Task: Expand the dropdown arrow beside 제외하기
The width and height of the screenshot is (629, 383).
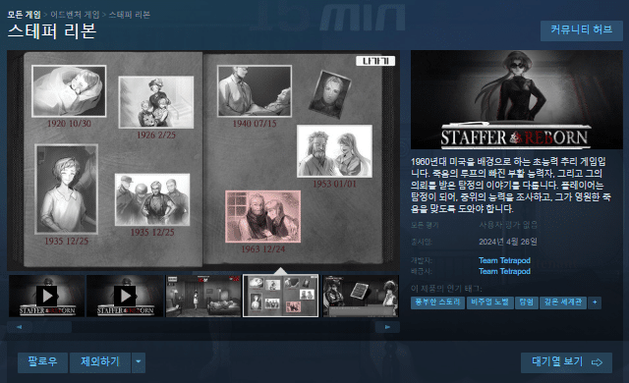Action: 139,362
